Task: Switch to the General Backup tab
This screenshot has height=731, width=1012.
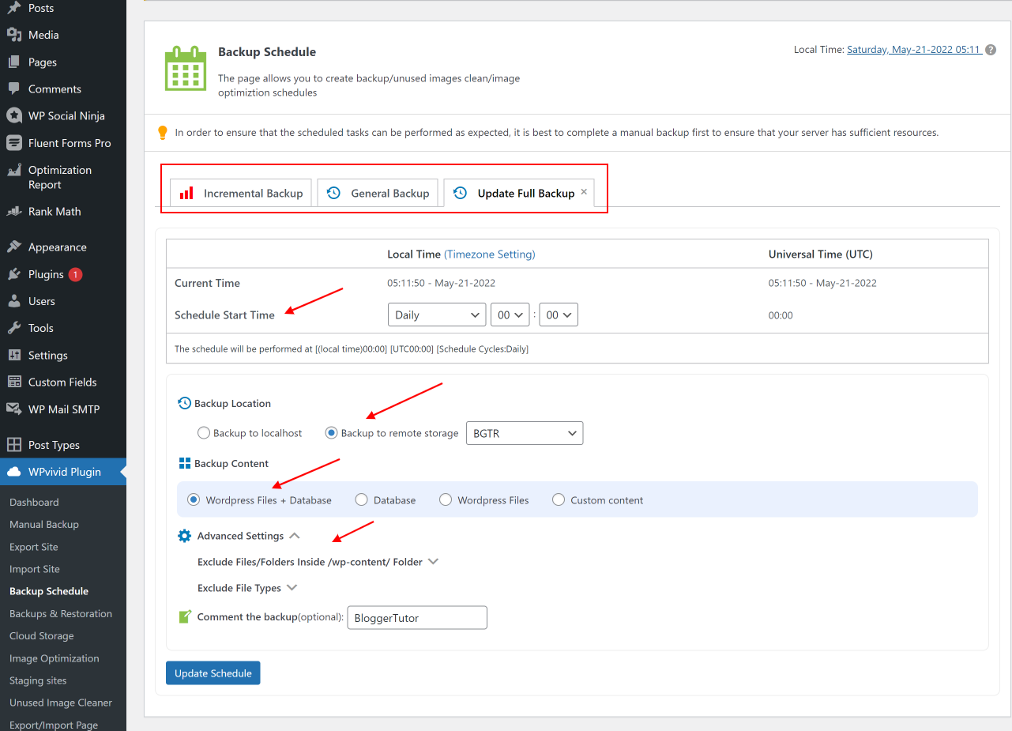Action: coord(378,193)
